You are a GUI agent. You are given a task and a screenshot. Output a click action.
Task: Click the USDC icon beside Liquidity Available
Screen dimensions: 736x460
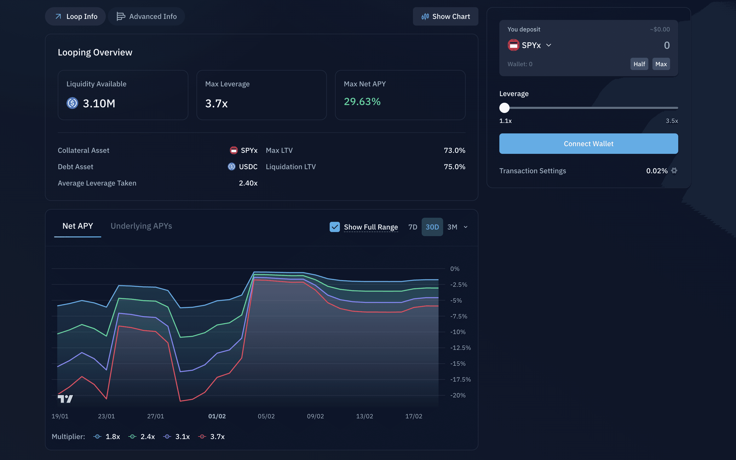coord(72,103)
